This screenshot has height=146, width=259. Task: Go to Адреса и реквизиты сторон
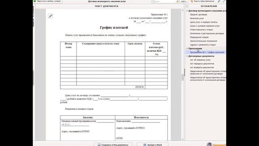click(203, 45)
